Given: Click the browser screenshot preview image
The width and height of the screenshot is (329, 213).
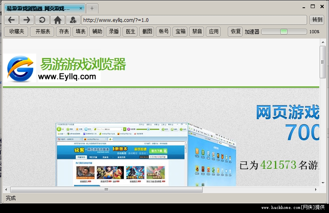Looking at the screenshot, I should click(146, 155).
